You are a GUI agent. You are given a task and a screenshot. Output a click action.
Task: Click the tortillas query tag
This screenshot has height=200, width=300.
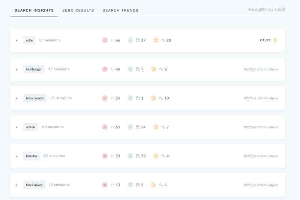[x=31, y=156]
